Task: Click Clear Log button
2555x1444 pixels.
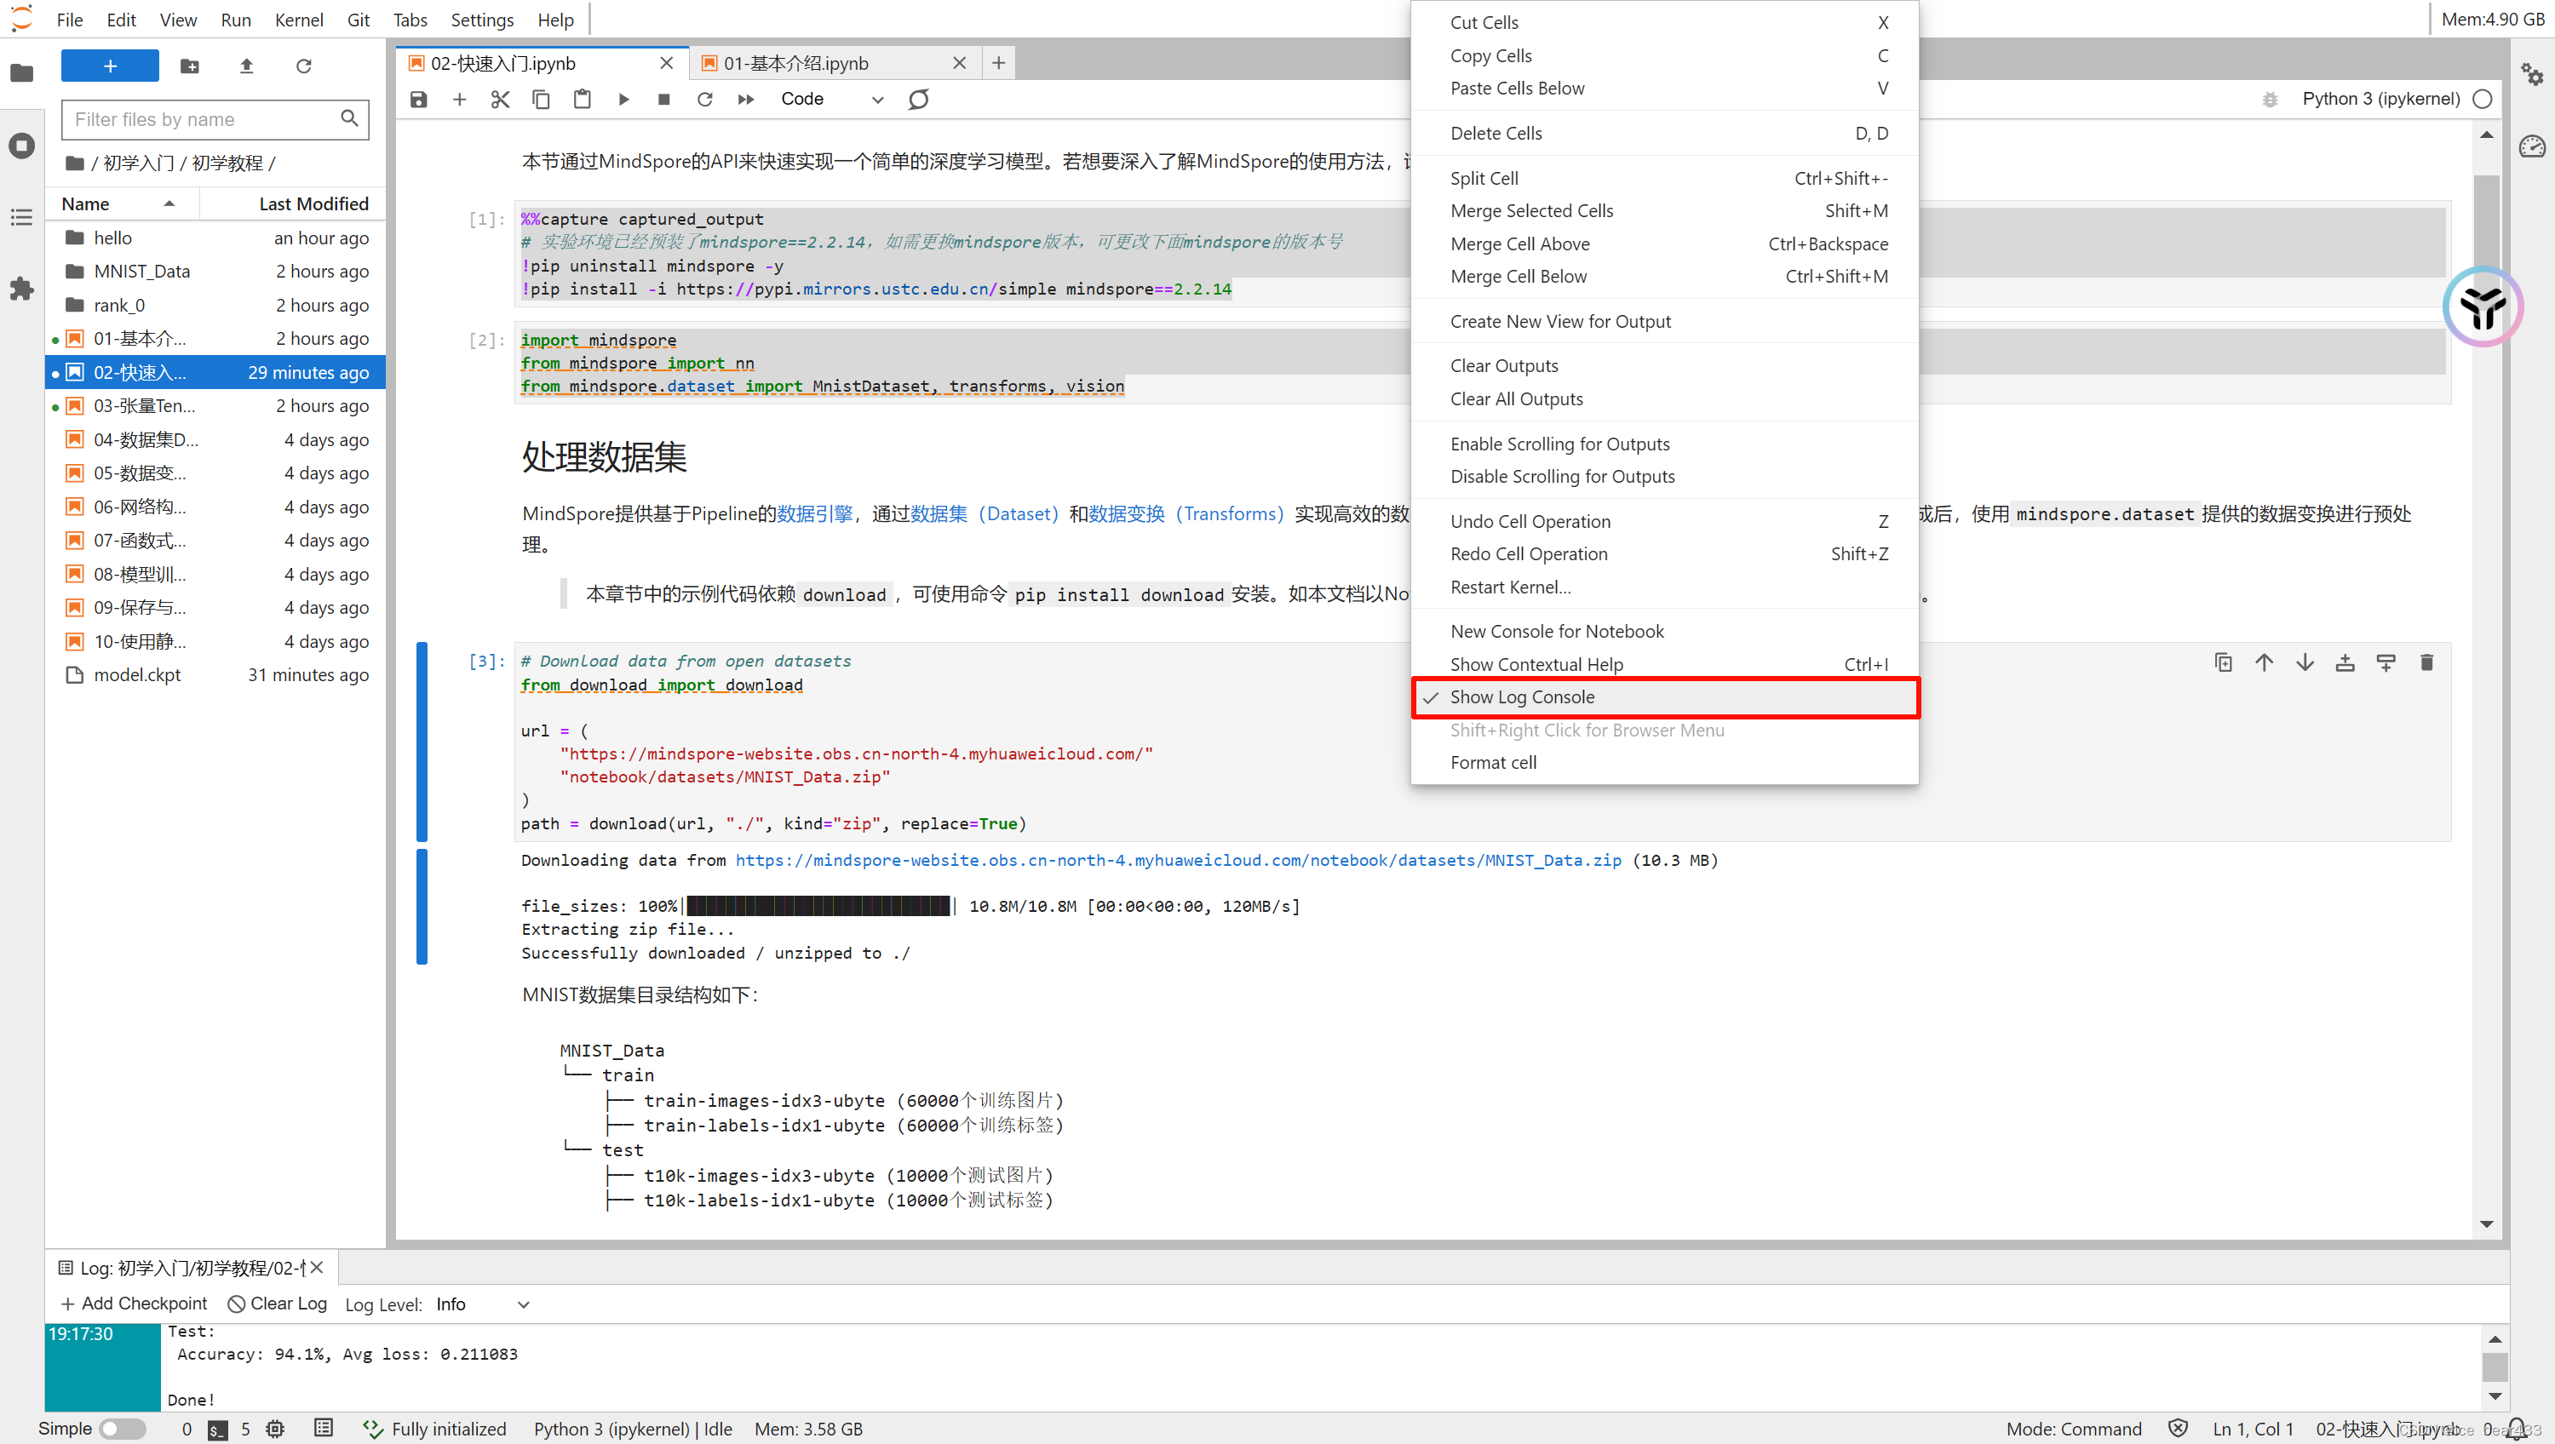Action: [x=278, y=1304]
